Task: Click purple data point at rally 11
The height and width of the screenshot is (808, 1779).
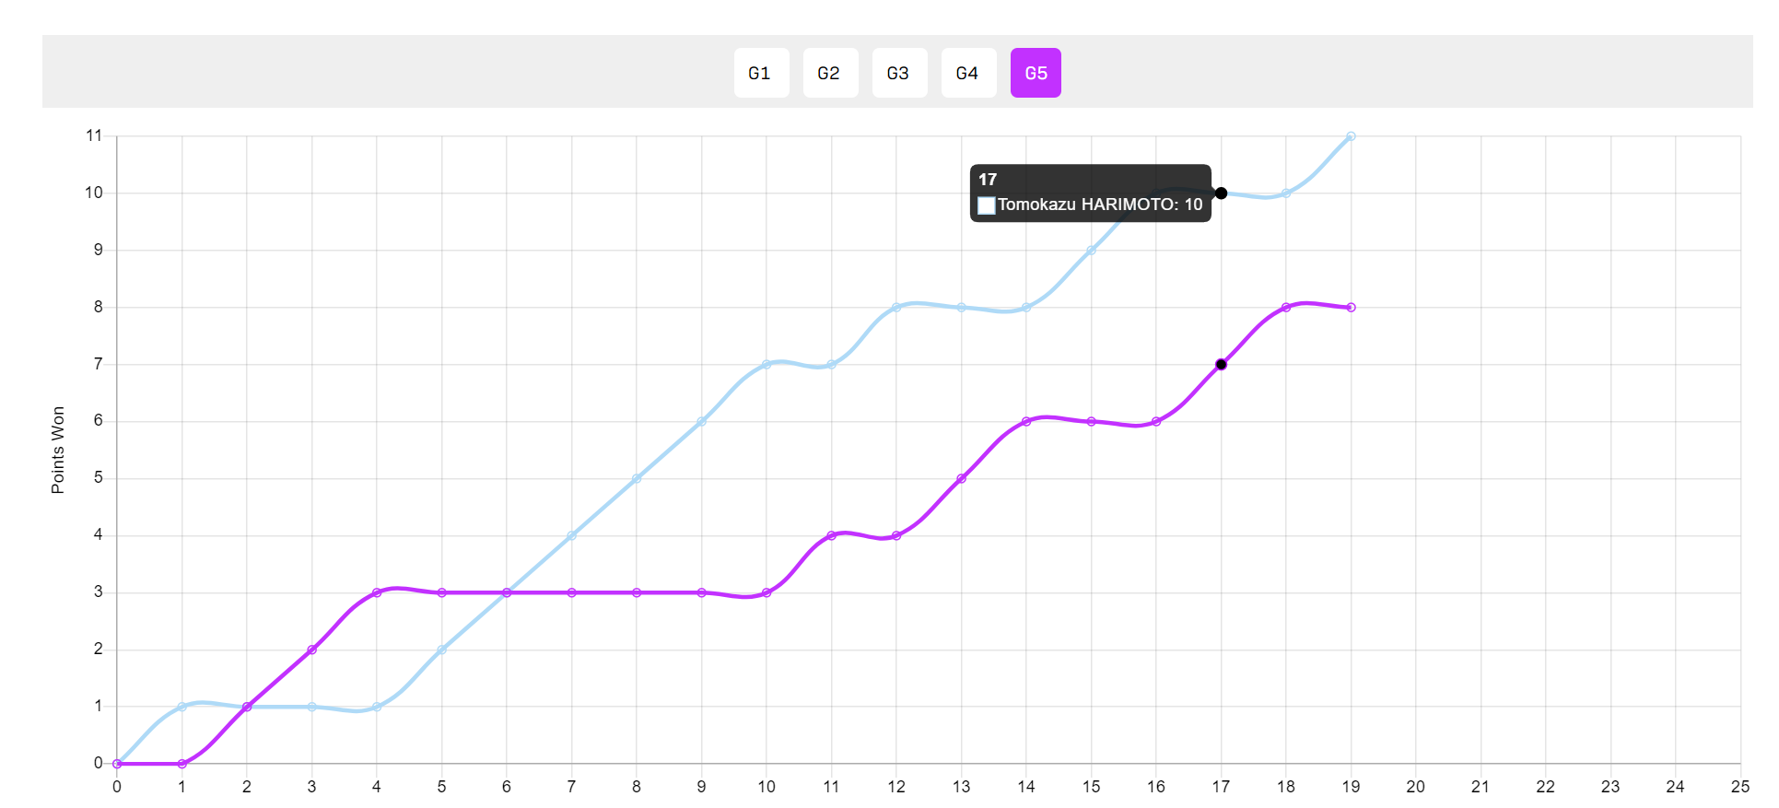Action: [831, 535]
